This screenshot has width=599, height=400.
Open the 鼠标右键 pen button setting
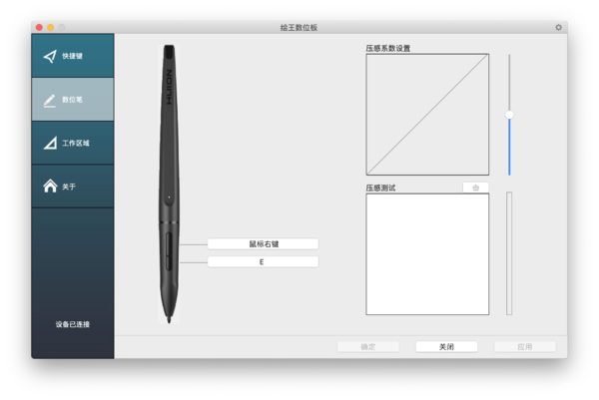pyautogui.click(x=263, y=244)
